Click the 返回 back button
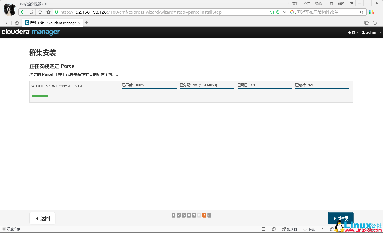383x233 pixels. point(42,218)
